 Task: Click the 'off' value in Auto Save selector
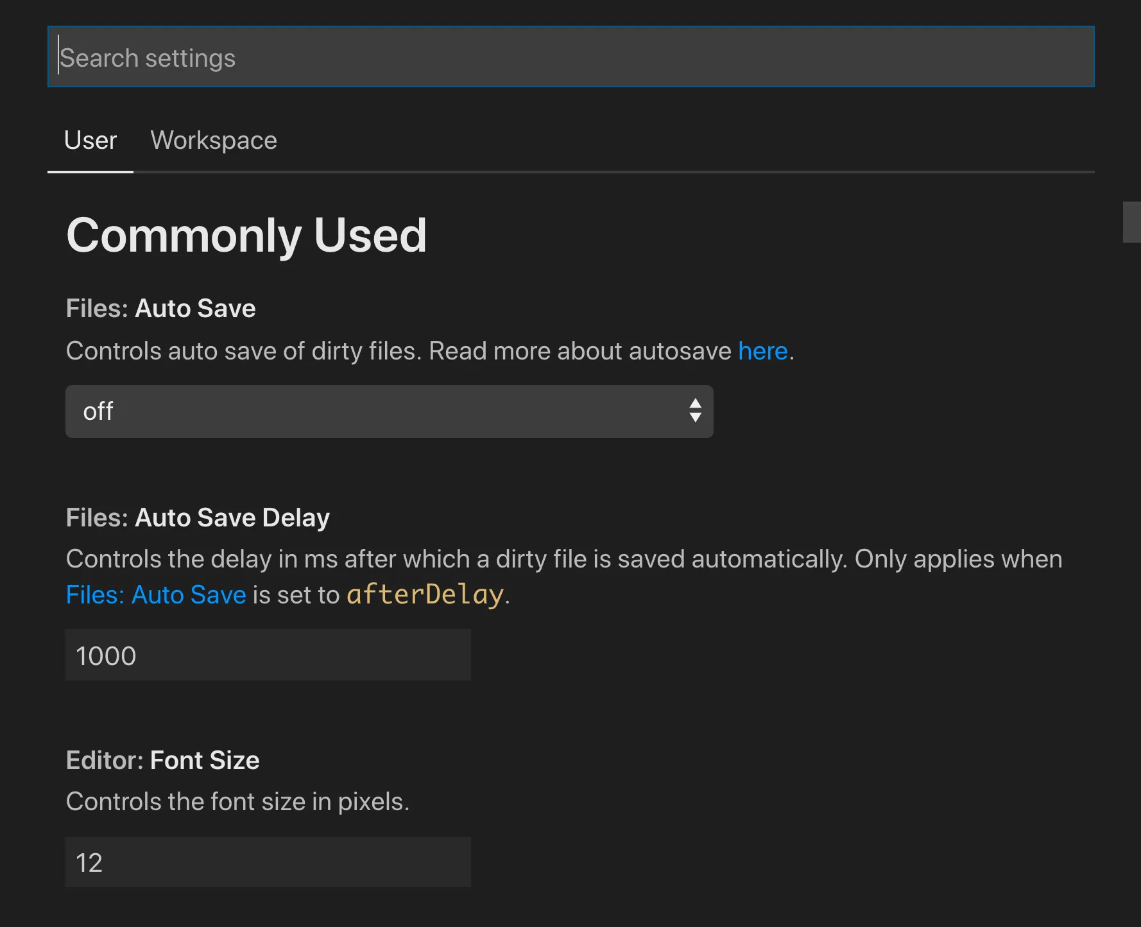click(x=98, y=412)
